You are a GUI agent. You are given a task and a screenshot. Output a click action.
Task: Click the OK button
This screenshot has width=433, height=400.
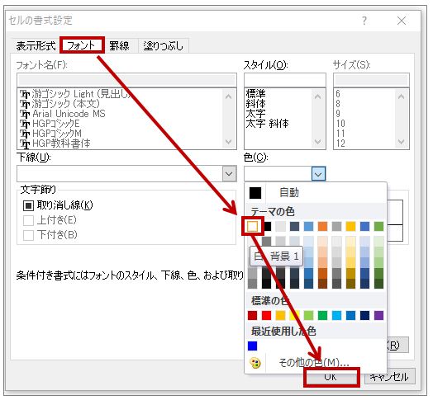[331, 377]
